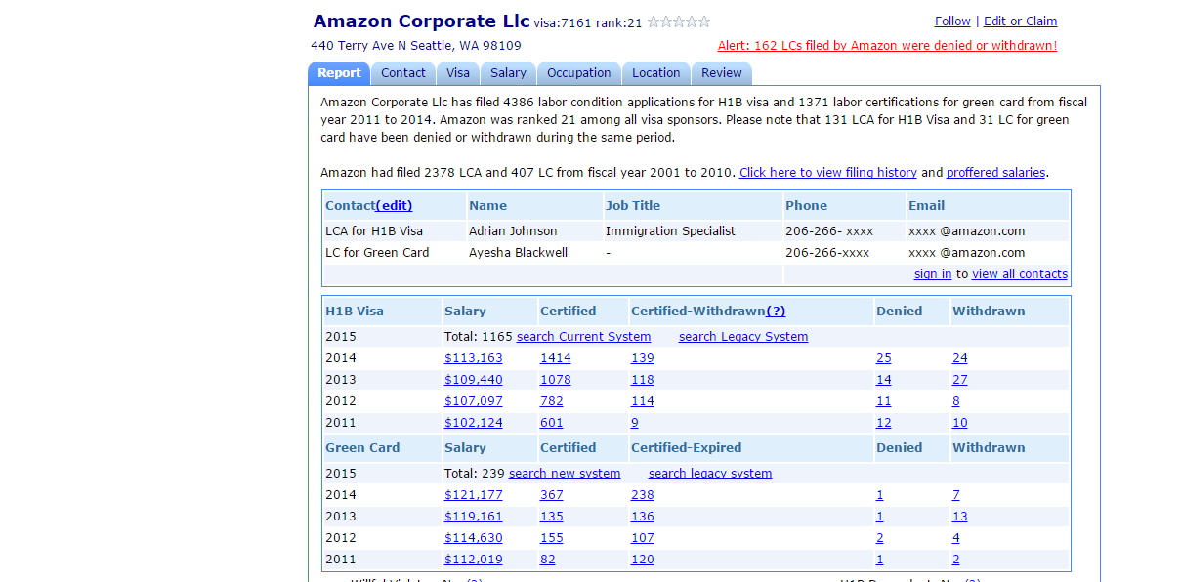View 155 certified green card cases 2012
The height and width of the screenshot is (582, 1181).
pos(552,538)
